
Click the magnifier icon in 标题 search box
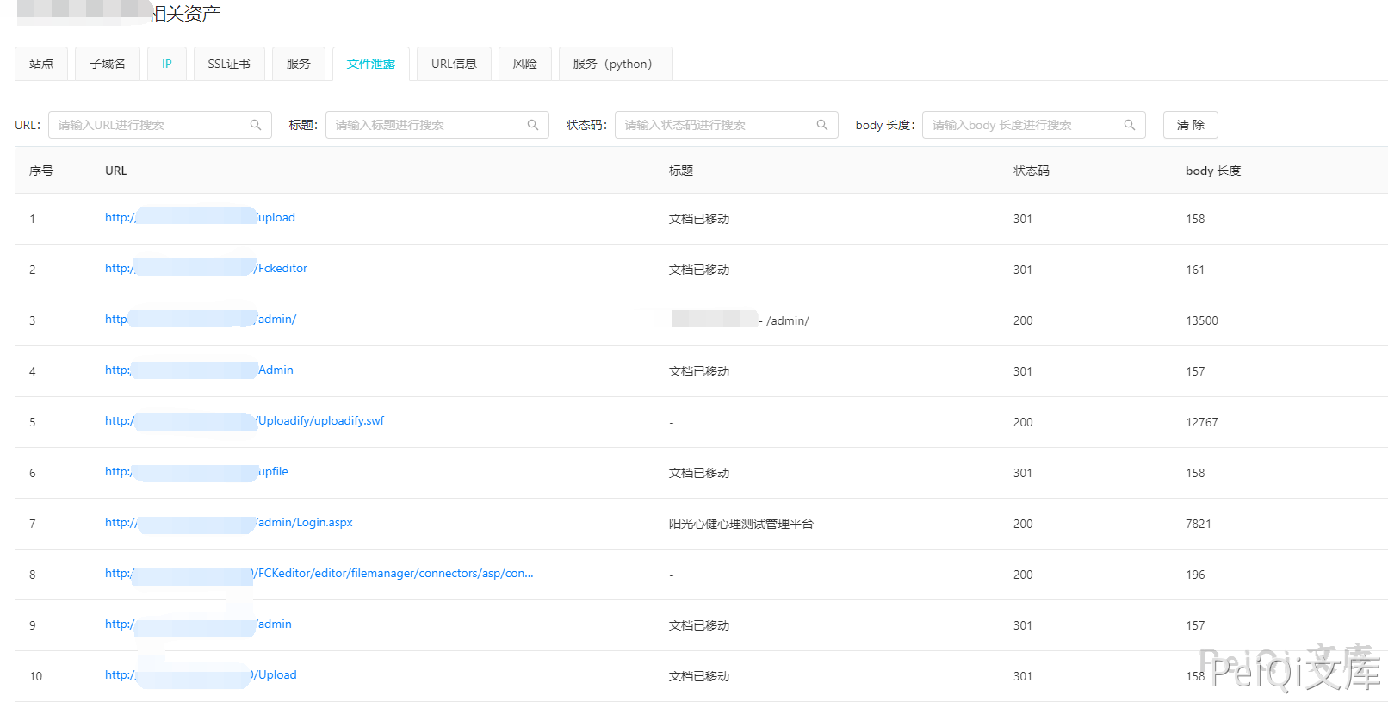click(533, 125)
